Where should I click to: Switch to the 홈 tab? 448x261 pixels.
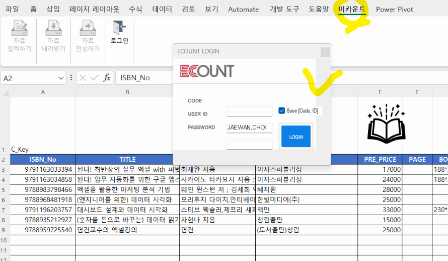pos(33,9)
